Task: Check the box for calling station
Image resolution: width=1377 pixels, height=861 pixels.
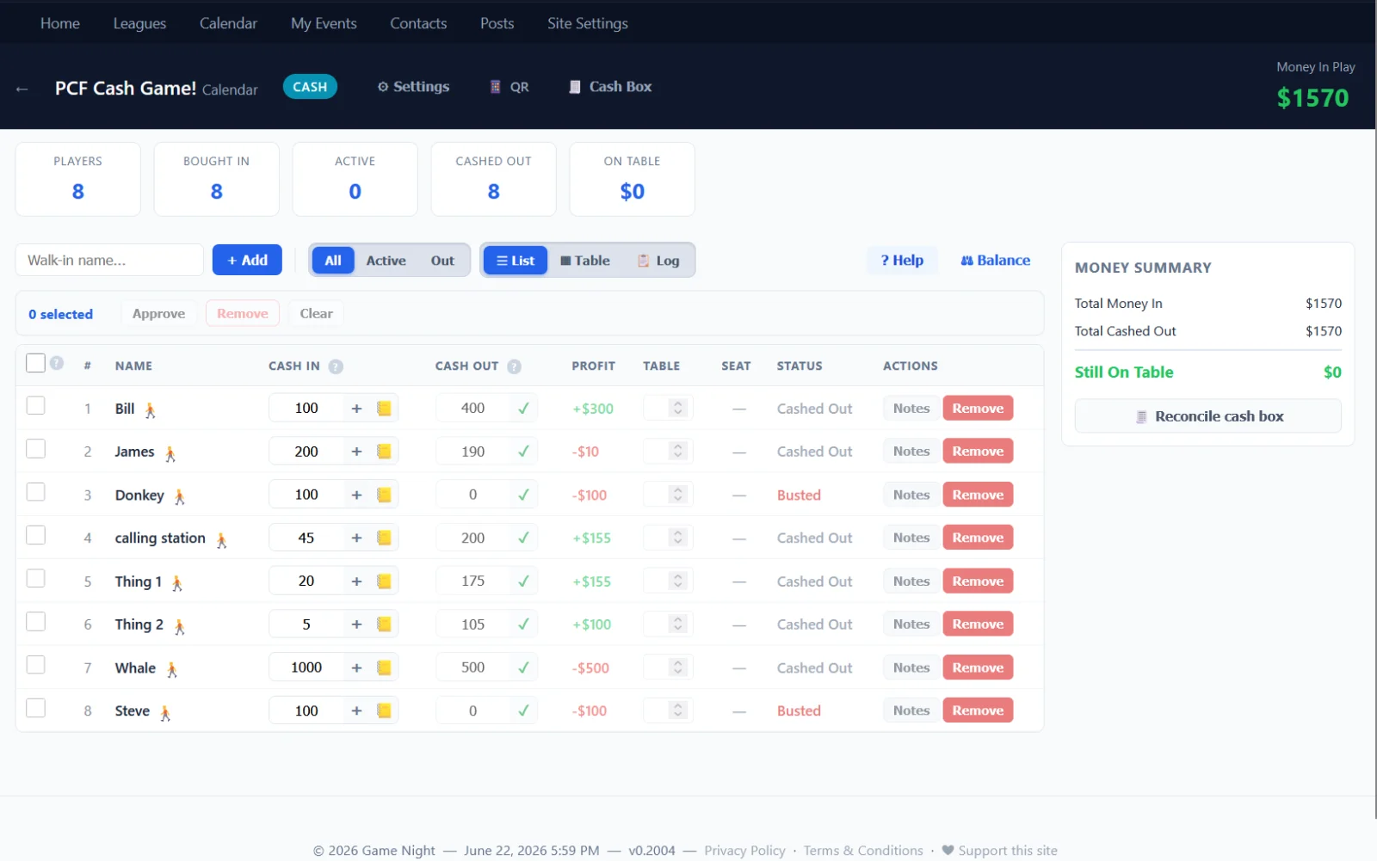Action: 35,535
